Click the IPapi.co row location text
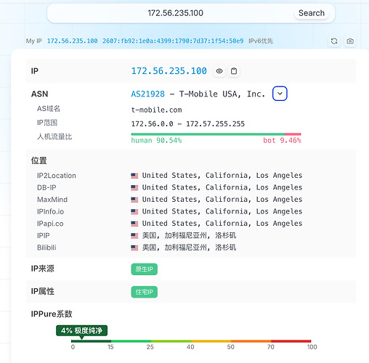The width and height of the screenshot is (369, 363). pyautogui.click(x=222, y=223)
